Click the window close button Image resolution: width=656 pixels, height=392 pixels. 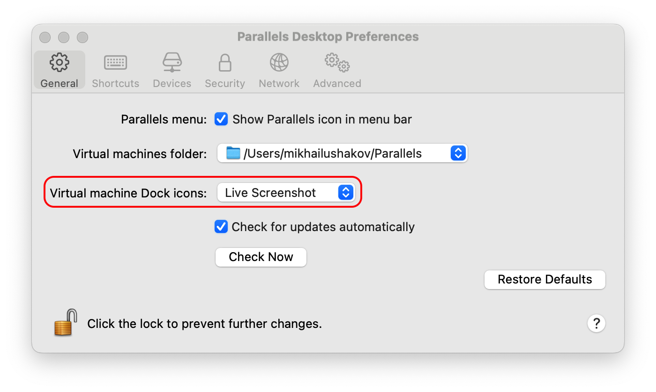point(45,37)
